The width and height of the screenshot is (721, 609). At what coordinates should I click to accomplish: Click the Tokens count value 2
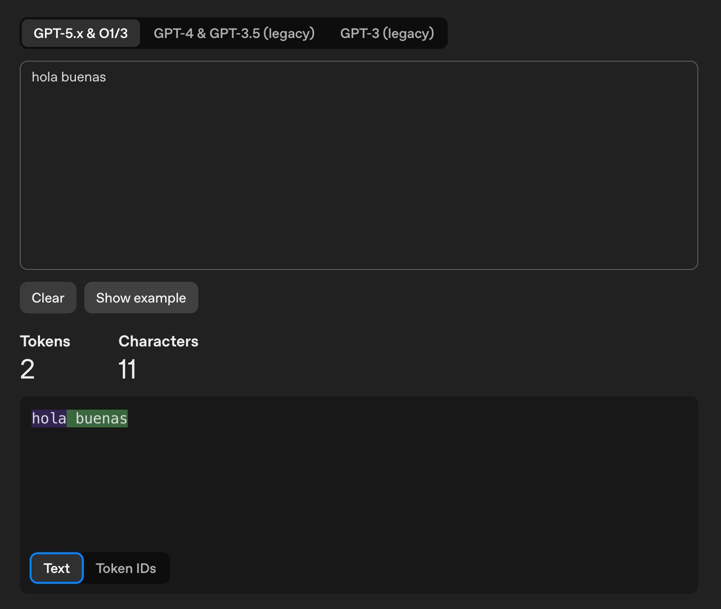[28, 369]
